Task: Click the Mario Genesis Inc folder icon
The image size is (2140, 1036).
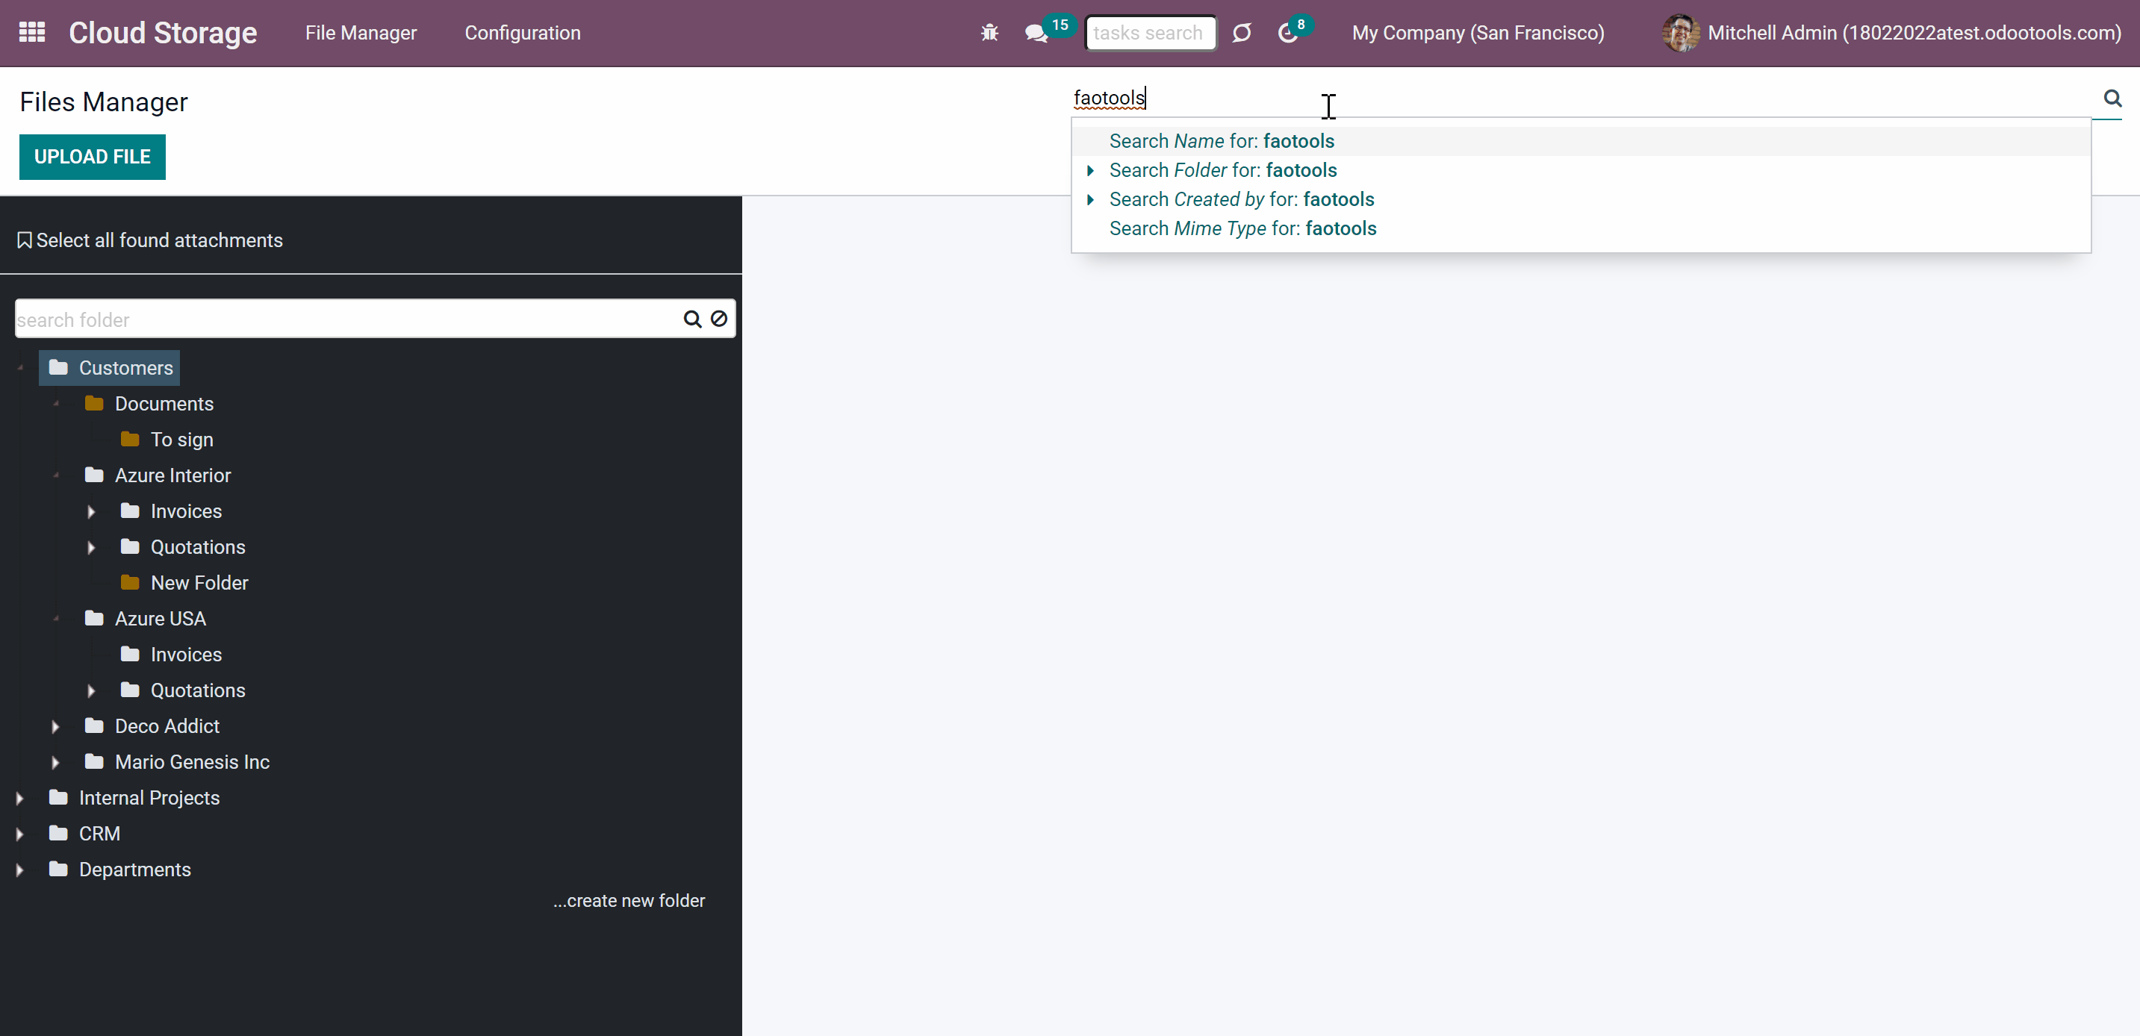Action: point(94,761)
